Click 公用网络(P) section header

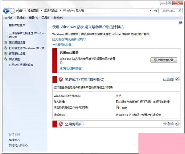coord(74,124)
